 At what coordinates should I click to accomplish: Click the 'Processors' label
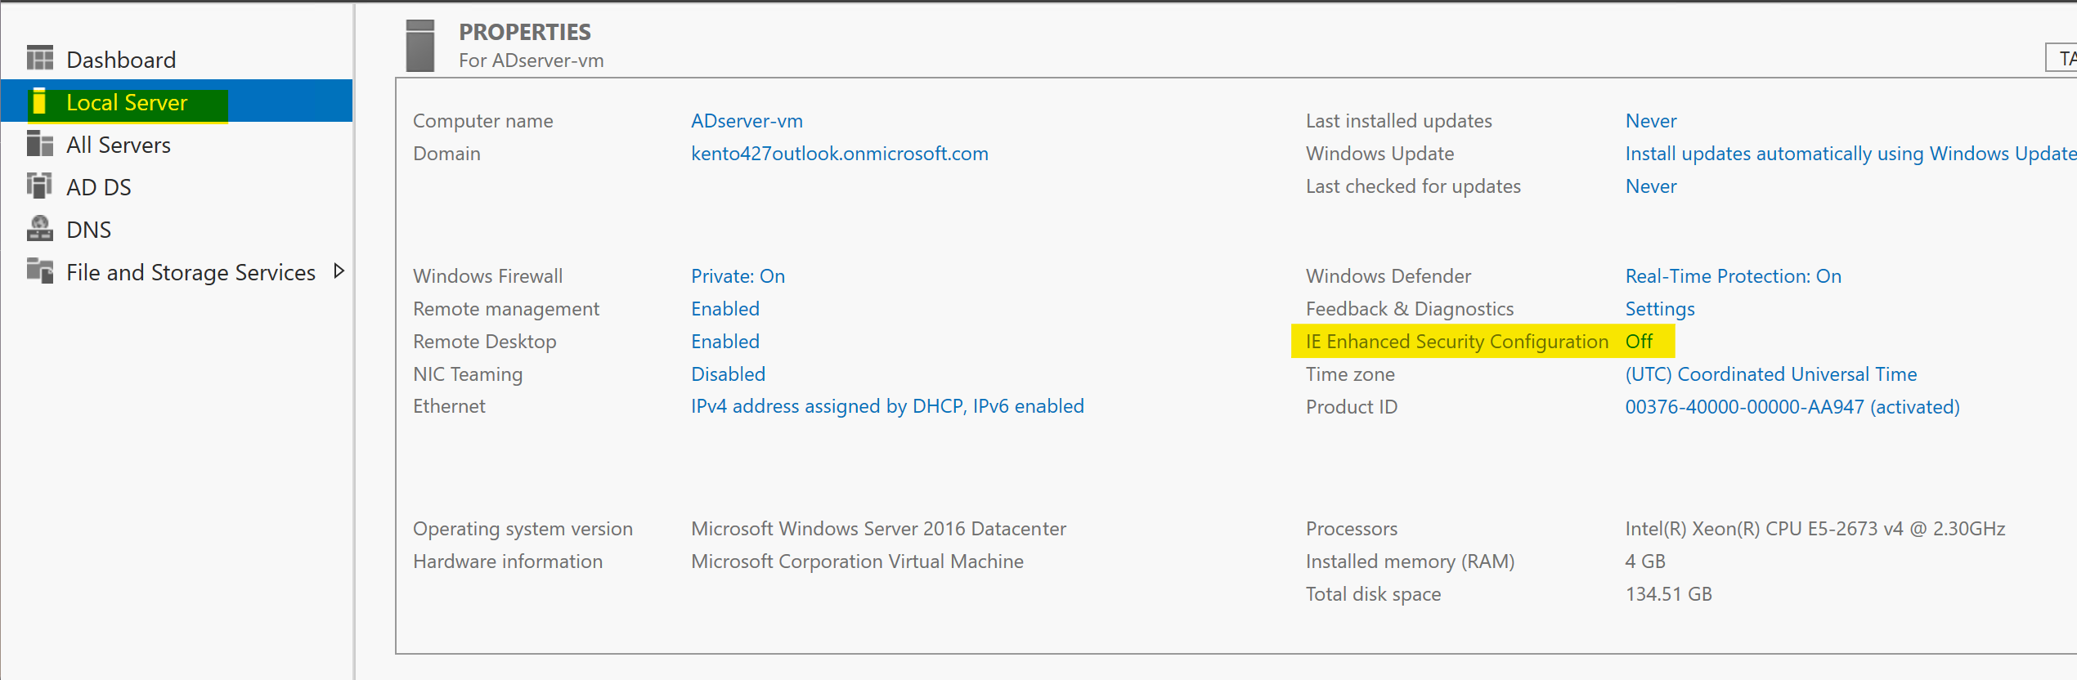(x=1352, y=529)
